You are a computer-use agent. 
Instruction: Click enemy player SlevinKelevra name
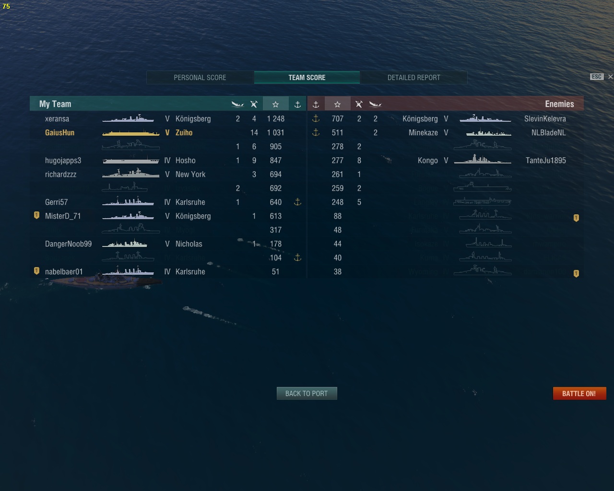pyautogui.click(x=545, y=118)
